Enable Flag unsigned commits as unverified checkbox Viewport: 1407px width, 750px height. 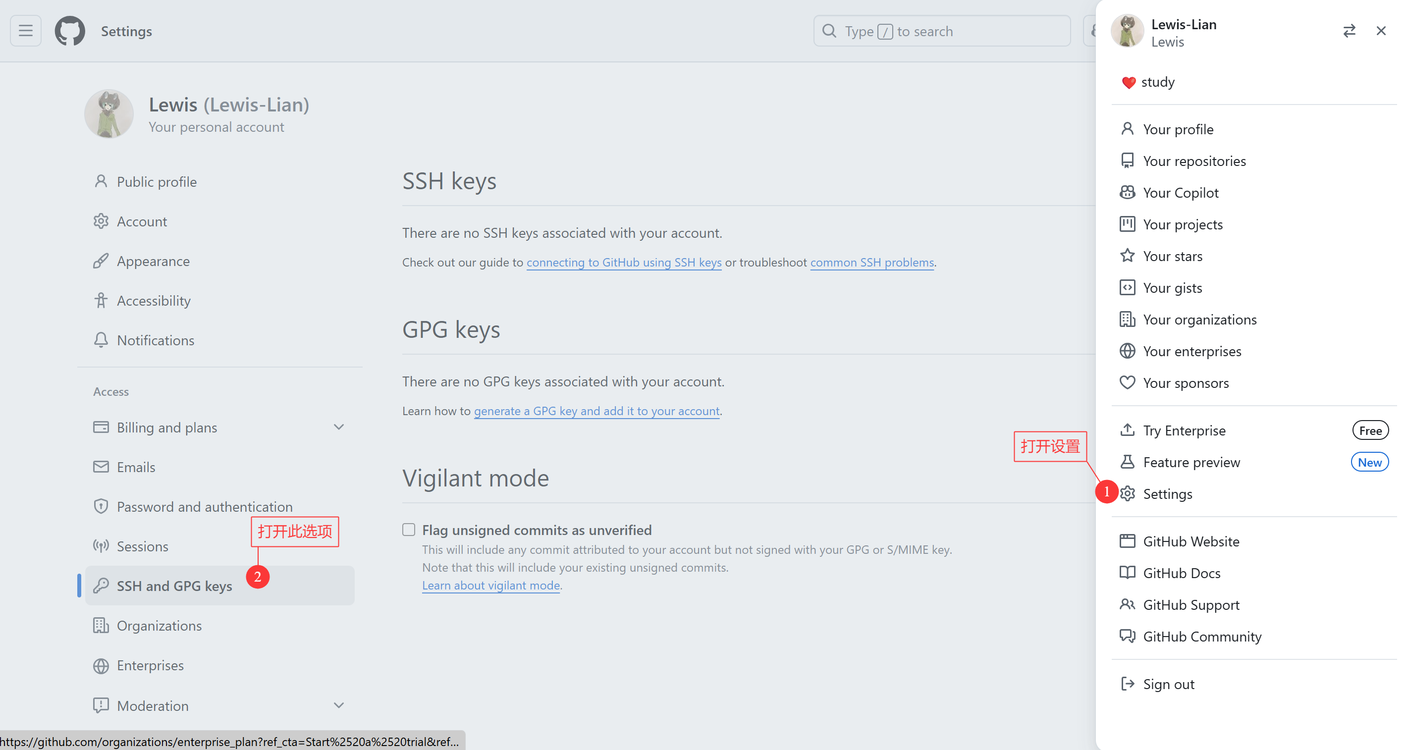(x=409, y=530)
